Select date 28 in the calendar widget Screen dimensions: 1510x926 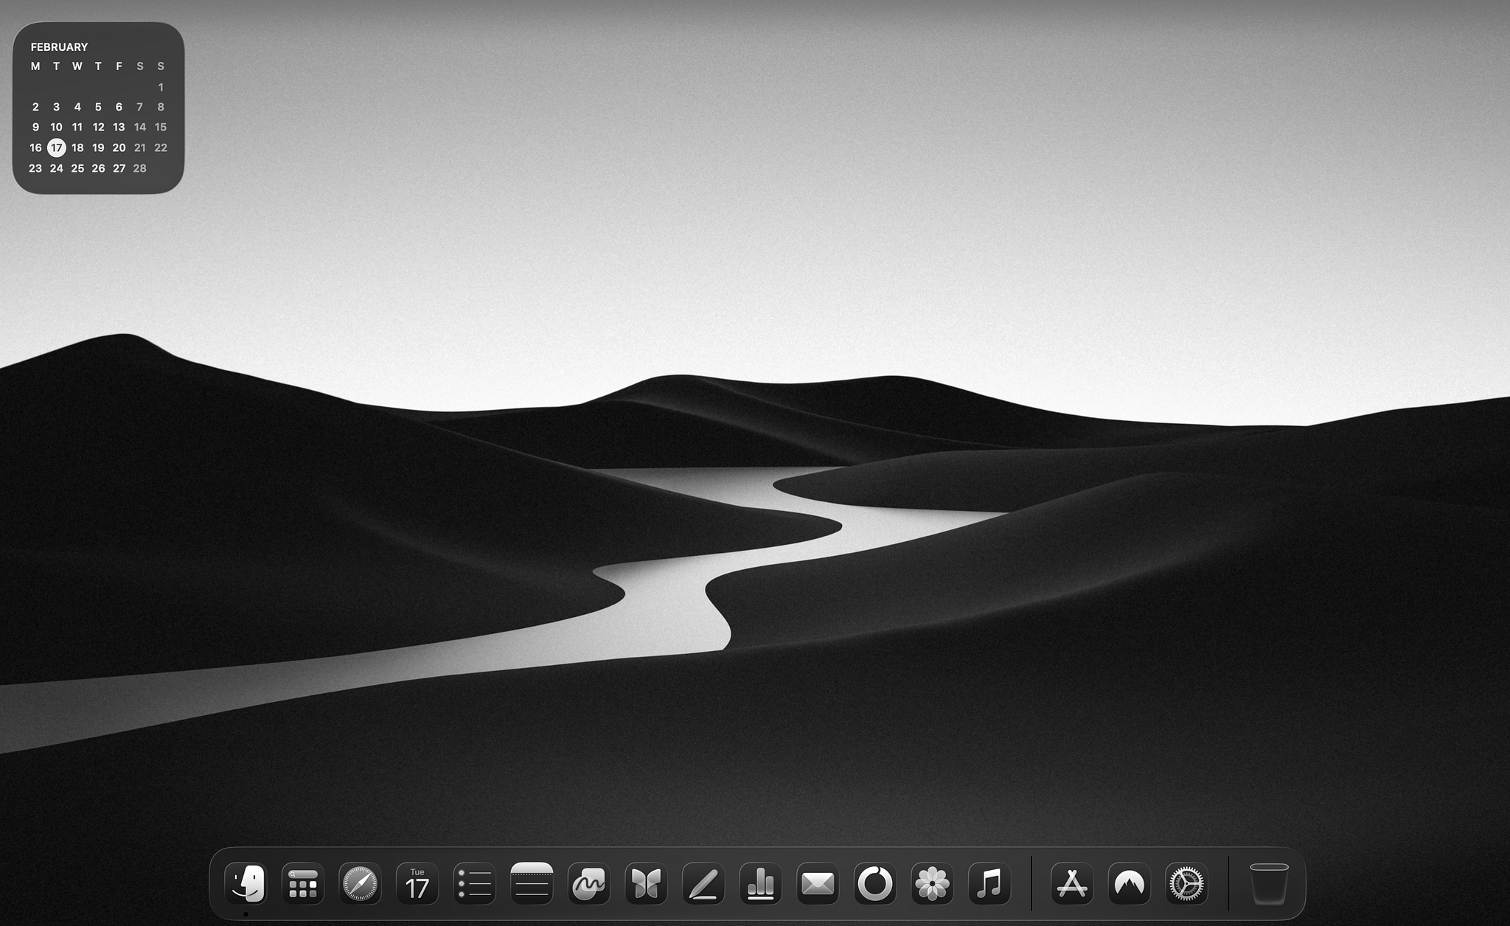click(139, 168)
